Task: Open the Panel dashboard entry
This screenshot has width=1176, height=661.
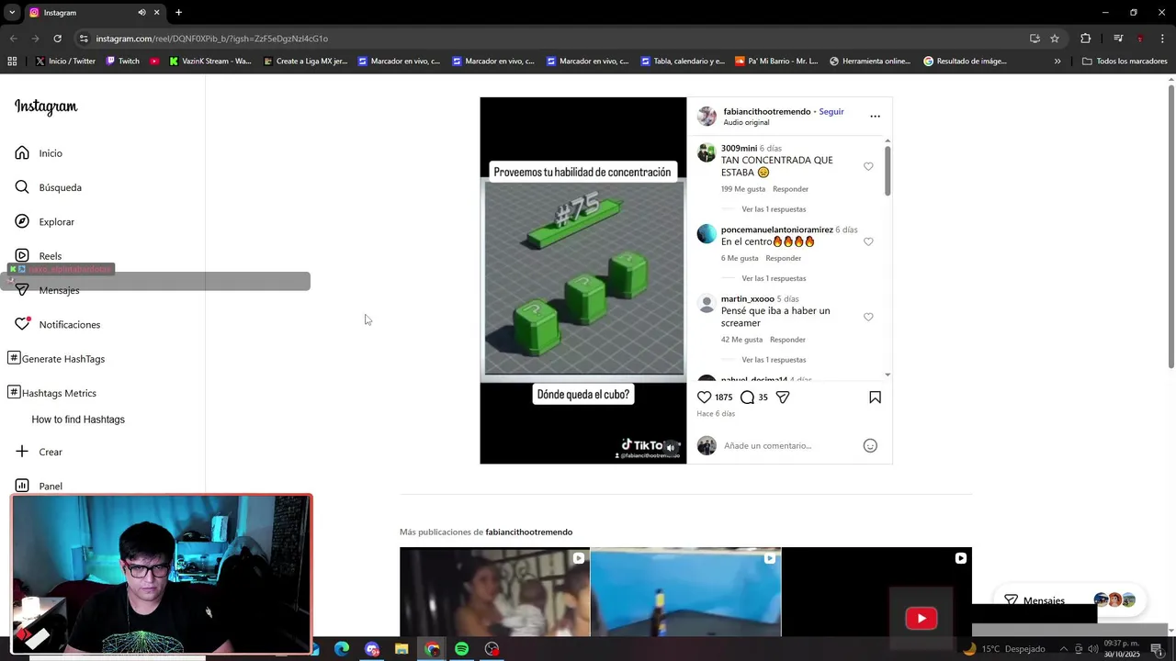Action: pyautogui.click(x=39, y=486)
